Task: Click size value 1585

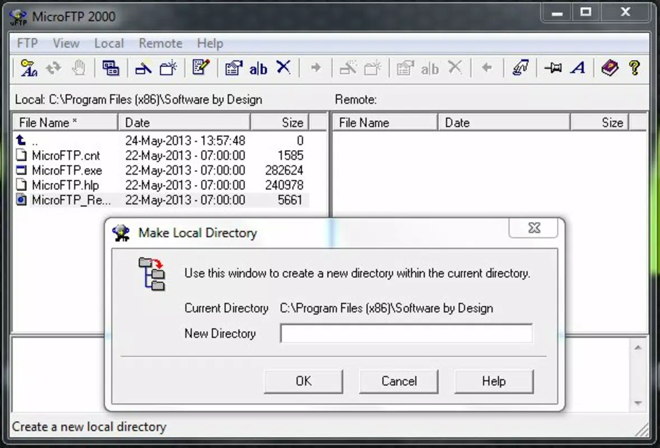Action: click(290, 155)
